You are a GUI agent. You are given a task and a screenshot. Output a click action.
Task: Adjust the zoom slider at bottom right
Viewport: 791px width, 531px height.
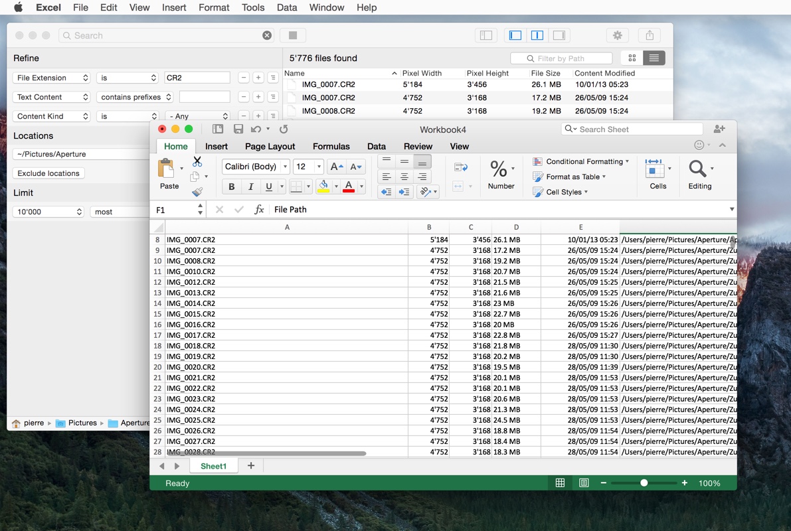pyautogui.click(x=644, y=483)
